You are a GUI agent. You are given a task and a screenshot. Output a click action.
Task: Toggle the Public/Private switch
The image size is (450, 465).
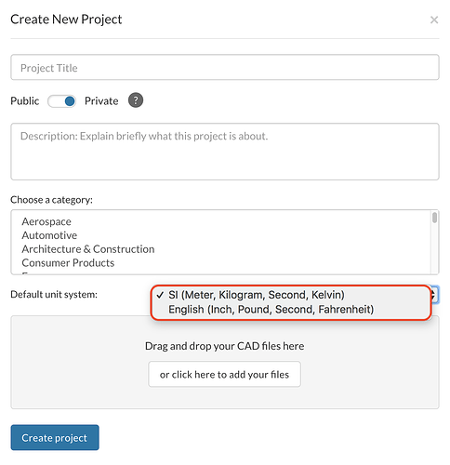click(61, 101)
